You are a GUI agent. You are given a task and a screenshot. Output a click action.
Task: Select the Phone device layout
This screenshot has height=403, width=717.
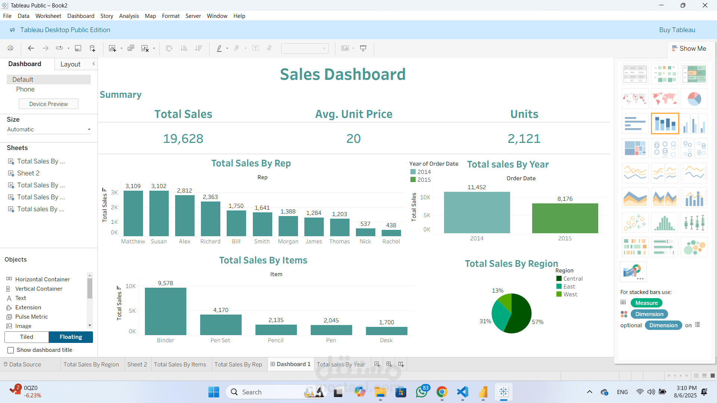(25, 89)
